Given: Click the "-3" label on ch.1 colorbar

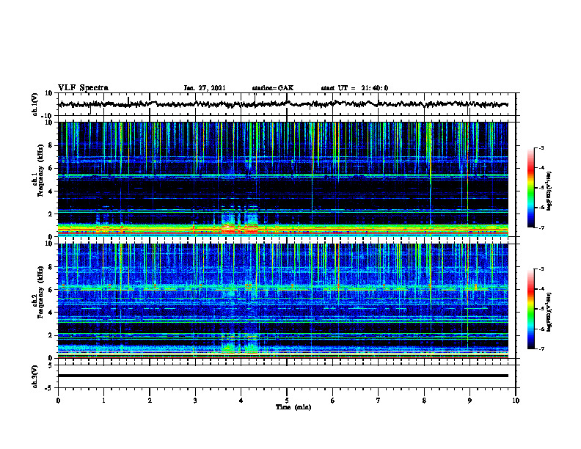Looking at the screenshot, I should coord(541,148).
